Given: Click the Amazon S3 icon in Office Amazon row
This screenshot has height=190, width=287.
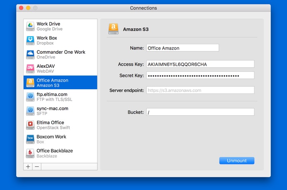Looking at the screenshot, I should 30,83.
